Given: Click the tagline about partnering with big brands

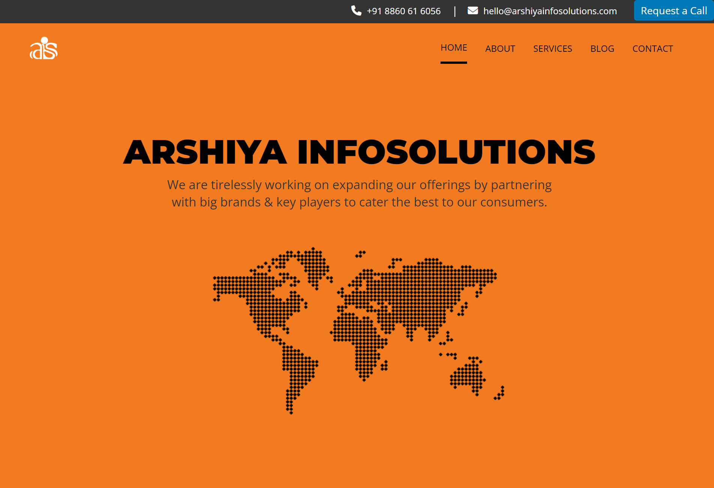Looking at the screenshot, I should [359, 193].
